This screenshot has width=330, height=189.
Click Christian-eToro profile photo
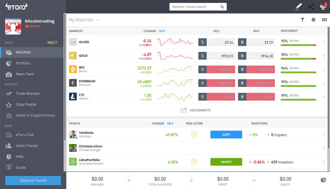(73, 148)
